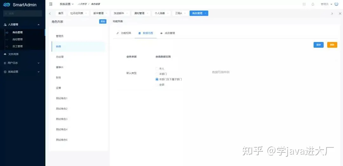Select the 测试角色1 role
Screen dimensions: 343x166
[x=78, y=98]
